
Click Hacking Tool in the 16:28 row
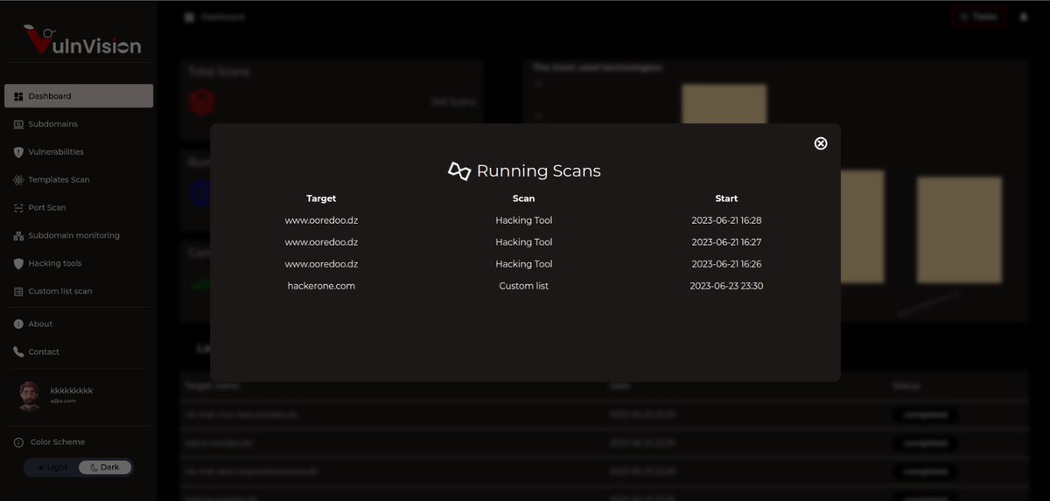(x=523, y=220)
